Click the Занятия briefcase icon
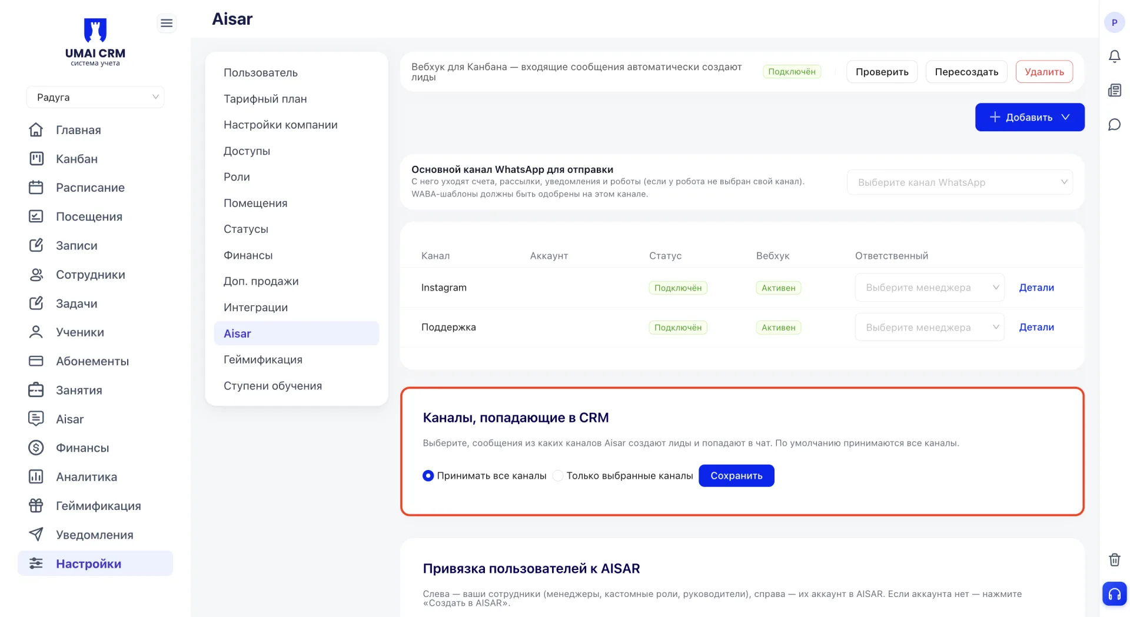Image resolution: width=1130 pixels, height=617 pixels. (36, 389)
